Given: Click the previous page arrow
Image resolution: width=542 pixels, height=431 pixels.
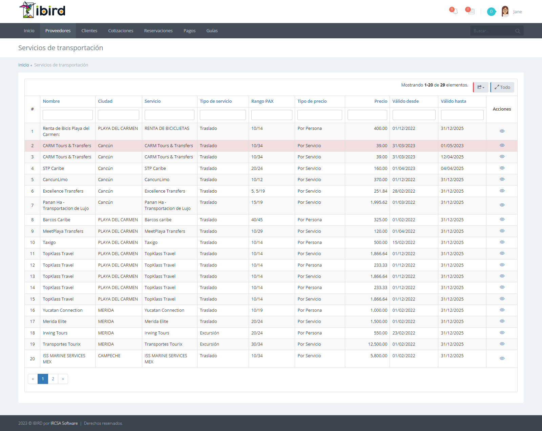Looking at the screenshot, I should pos(33,379).
